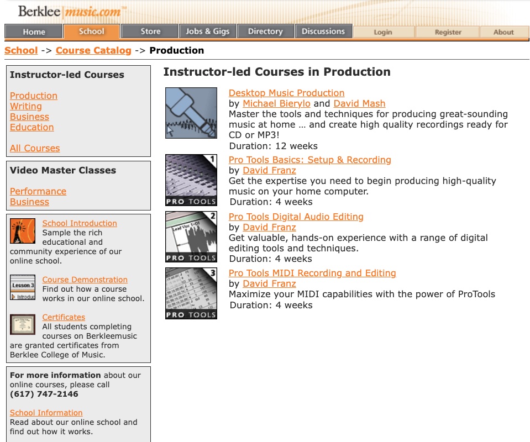The height and width of the screenshot is (442, 530).
Task: Open the Pro Tools 3 MIDI thumbnail
Action: coord(191,293)
